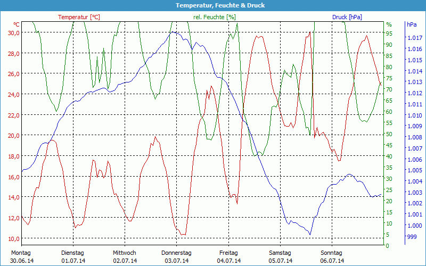The width and height of the screenshot is (426, 266).
Task: Click the '1.015' pressure axis value
Action: pyautogui.click(x=415, y=60)
